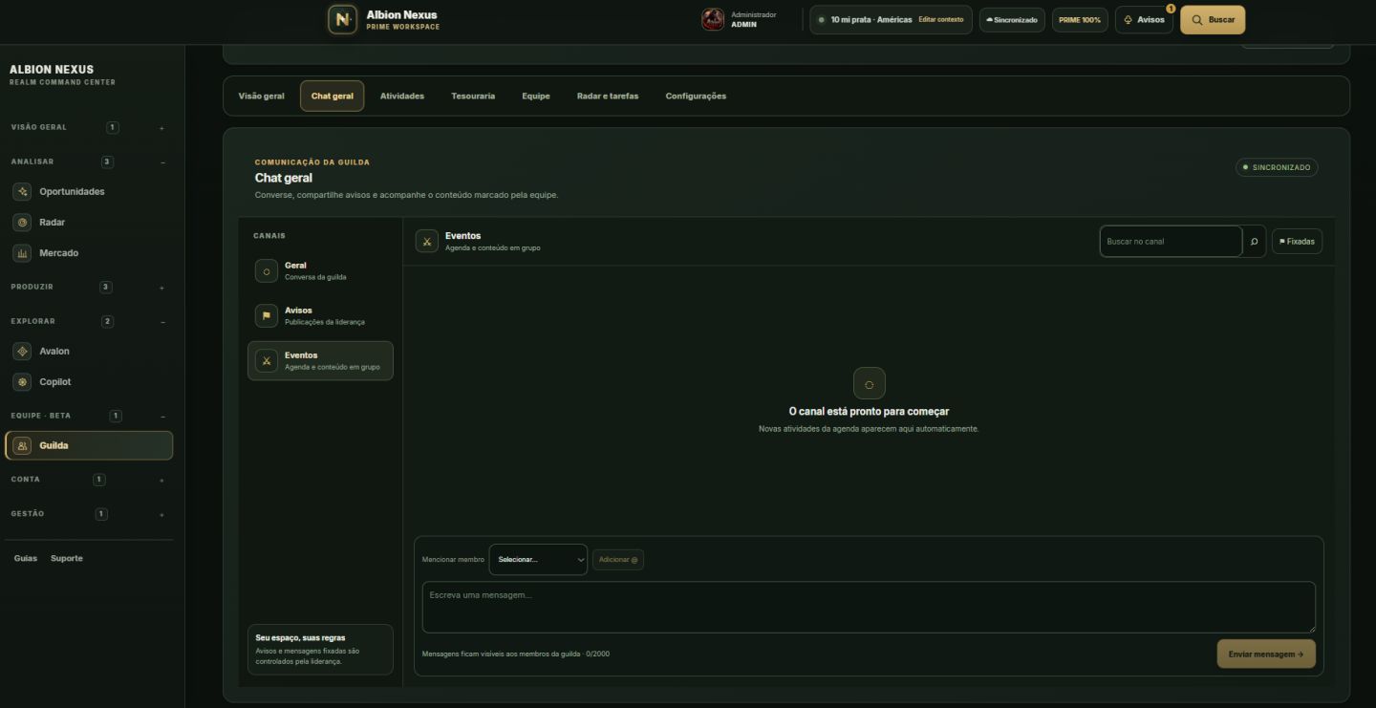This screenshot has width=1376, height=708.
Task: Open the Suporte link
Action: (x=67, y=559)
